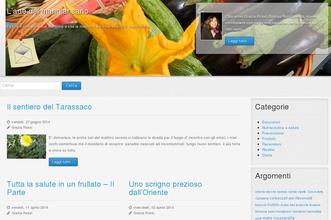
Task: Select the lupini tag
Action: (x=271, y=211)
